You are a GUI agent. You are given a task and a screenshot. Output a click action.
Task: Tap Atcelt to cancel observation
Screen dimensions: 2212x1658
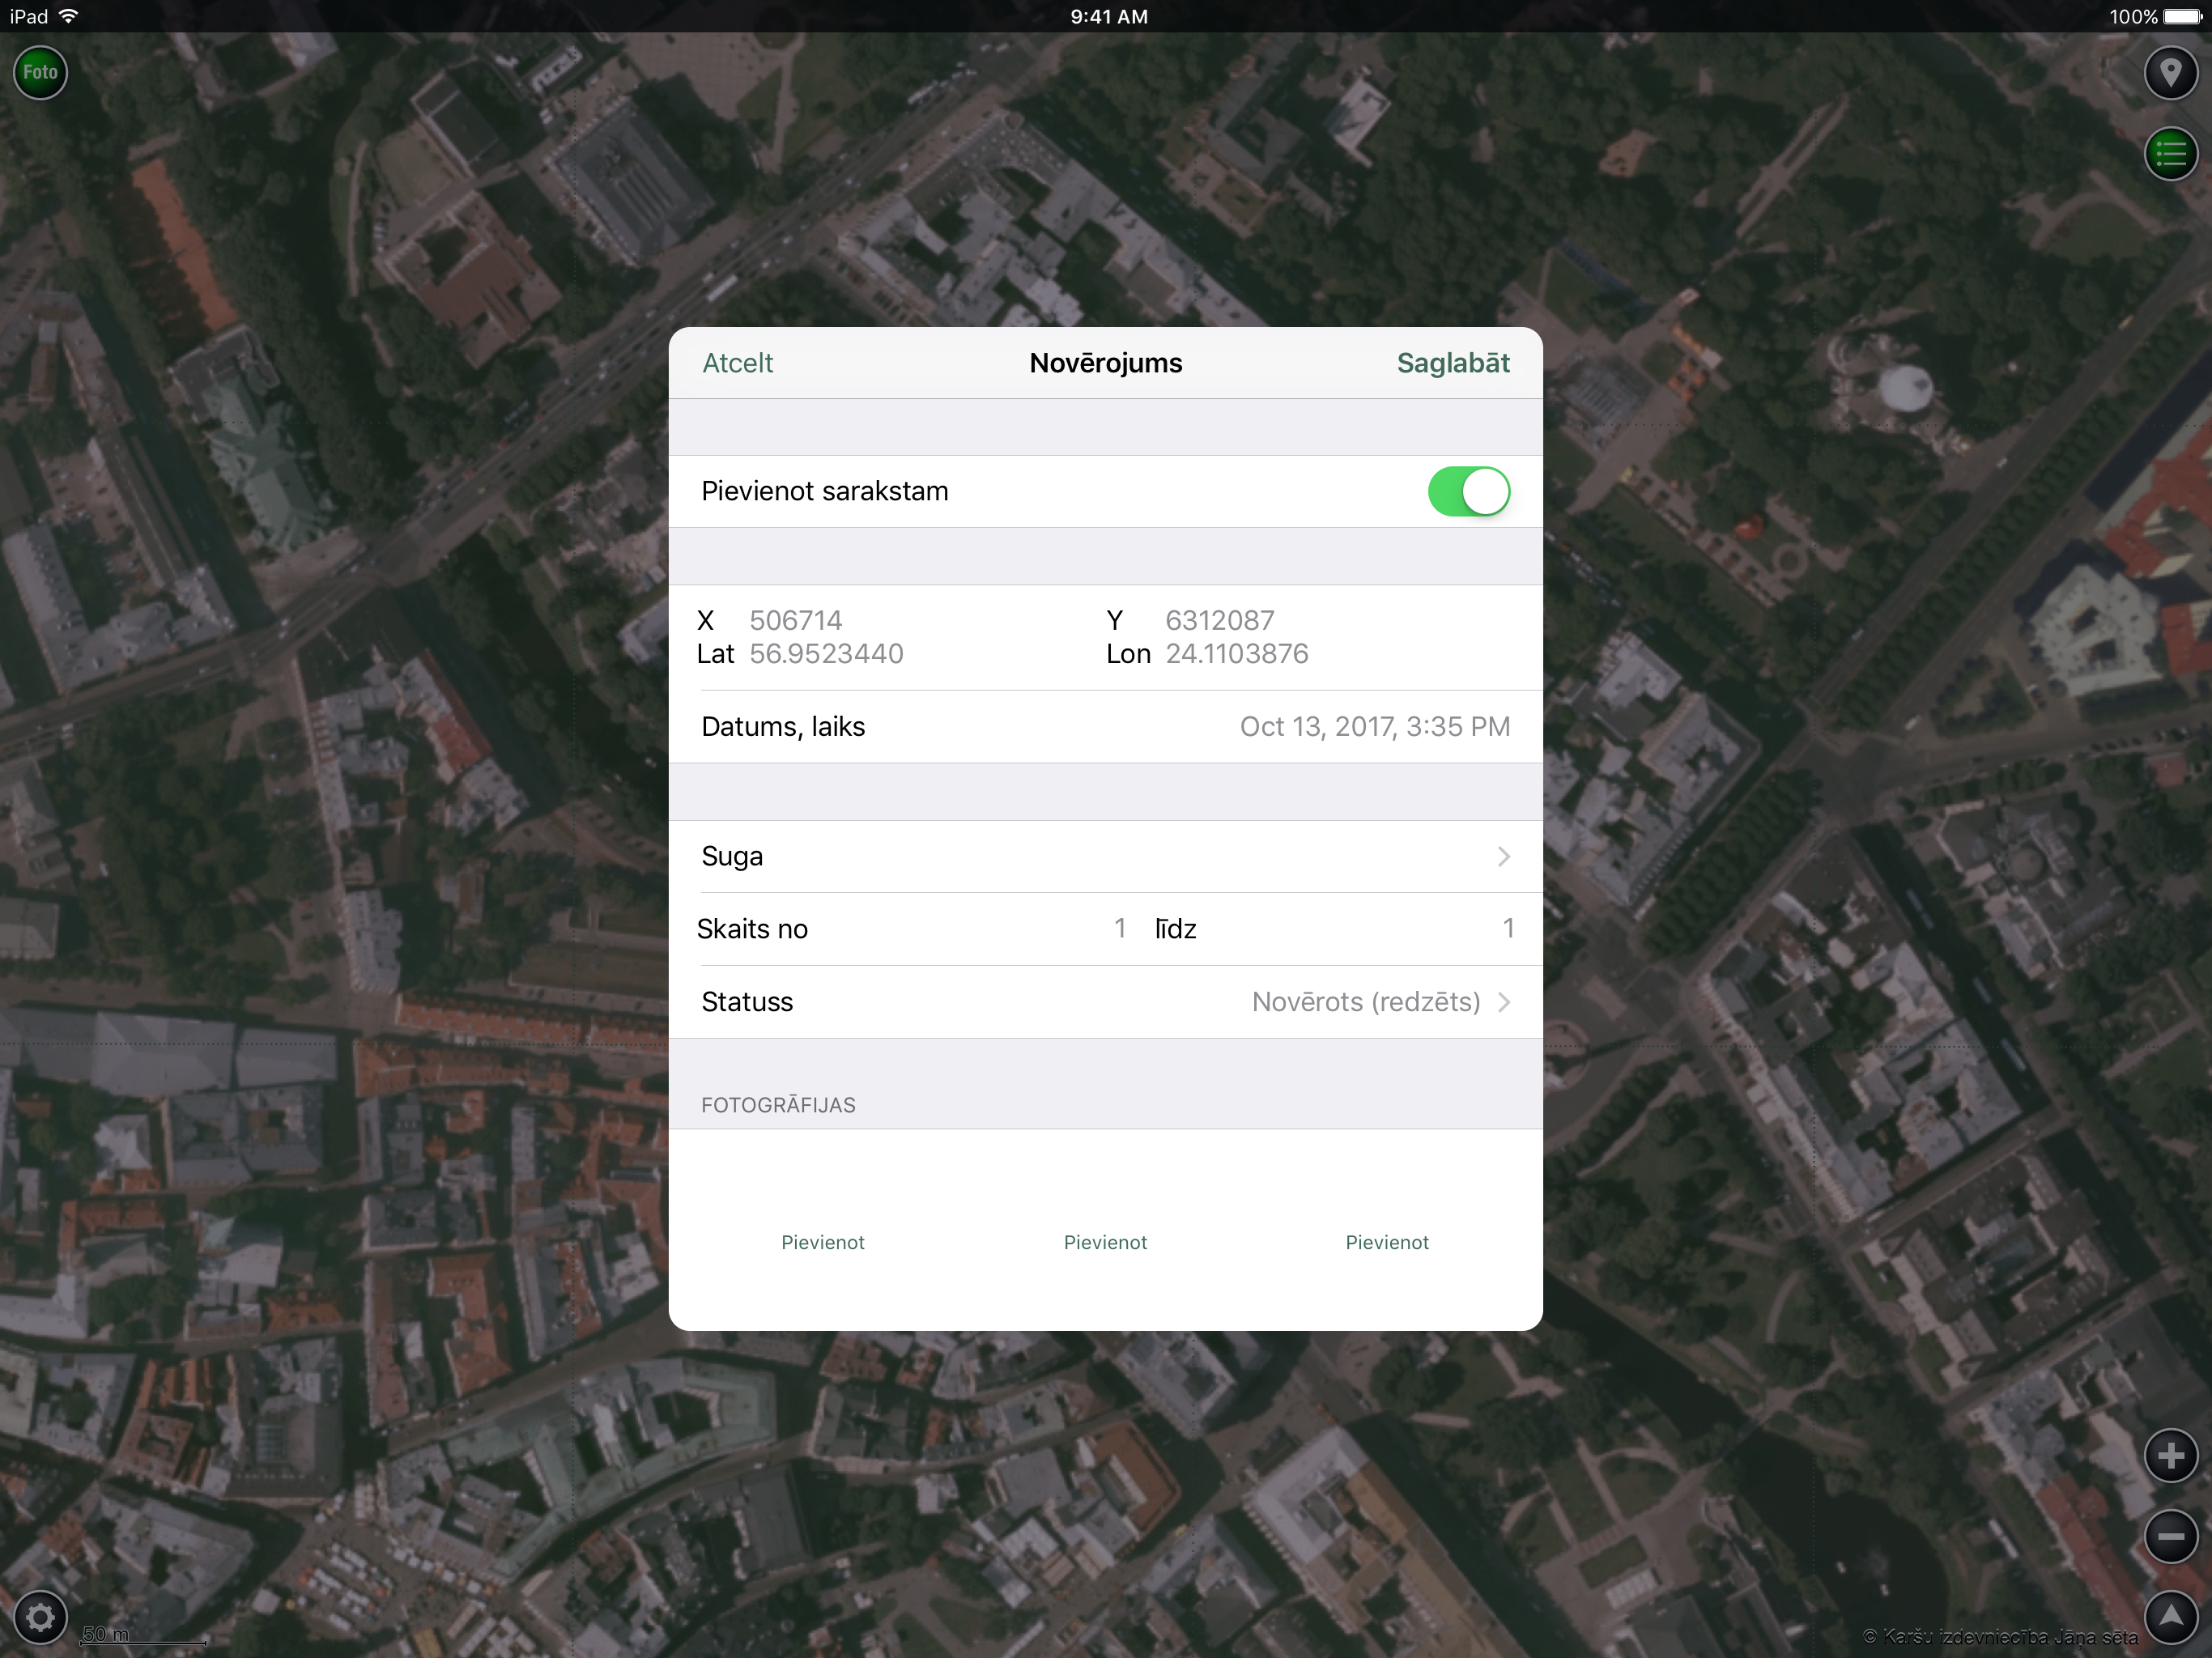(737, 363)
